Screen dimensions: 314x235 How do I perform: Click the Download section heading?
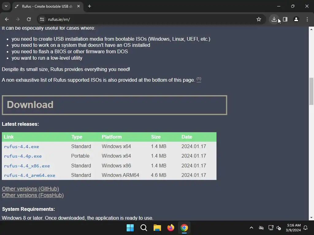(30, 105)
